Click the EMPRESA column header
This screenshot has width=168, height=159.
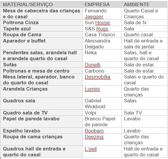tap(102, 4)
